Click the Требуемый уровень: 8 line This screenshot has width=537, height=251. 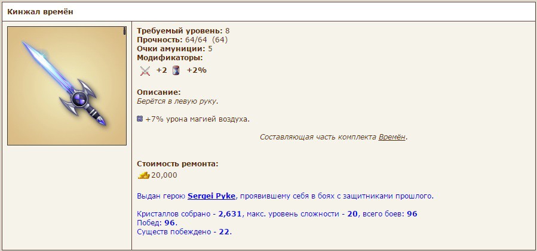[183, 31]
